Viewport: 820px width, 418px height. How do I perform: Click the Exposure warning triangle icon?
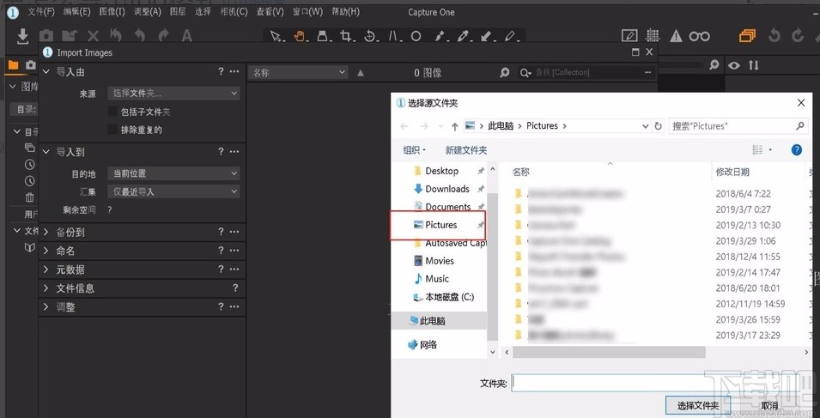676,35
